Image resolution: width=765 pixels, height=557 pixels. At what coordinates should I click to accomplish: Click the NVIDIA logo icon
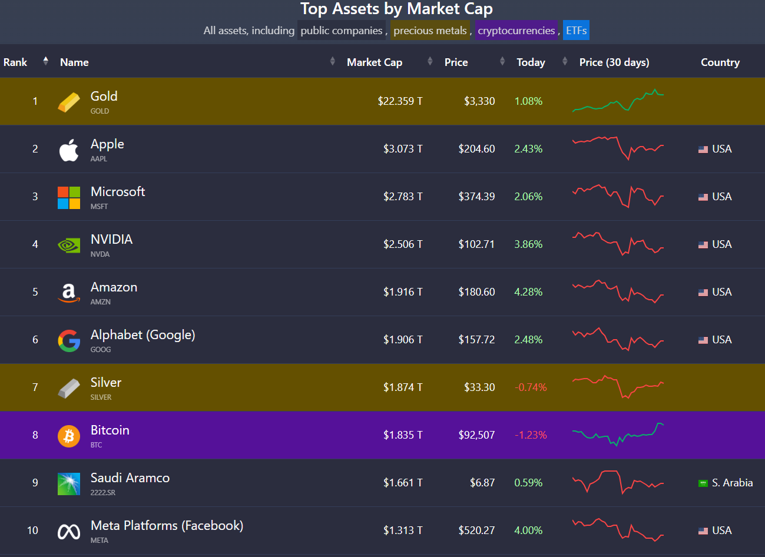pyautogui.click(x=69, y=245)
